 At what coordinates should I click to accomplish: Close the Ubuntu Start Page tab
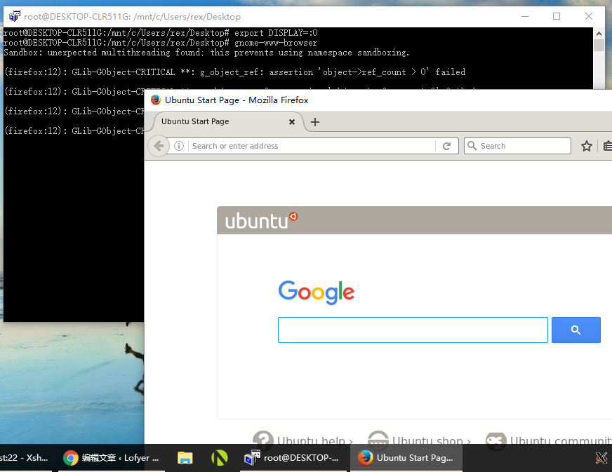click(x=291, y=122)
